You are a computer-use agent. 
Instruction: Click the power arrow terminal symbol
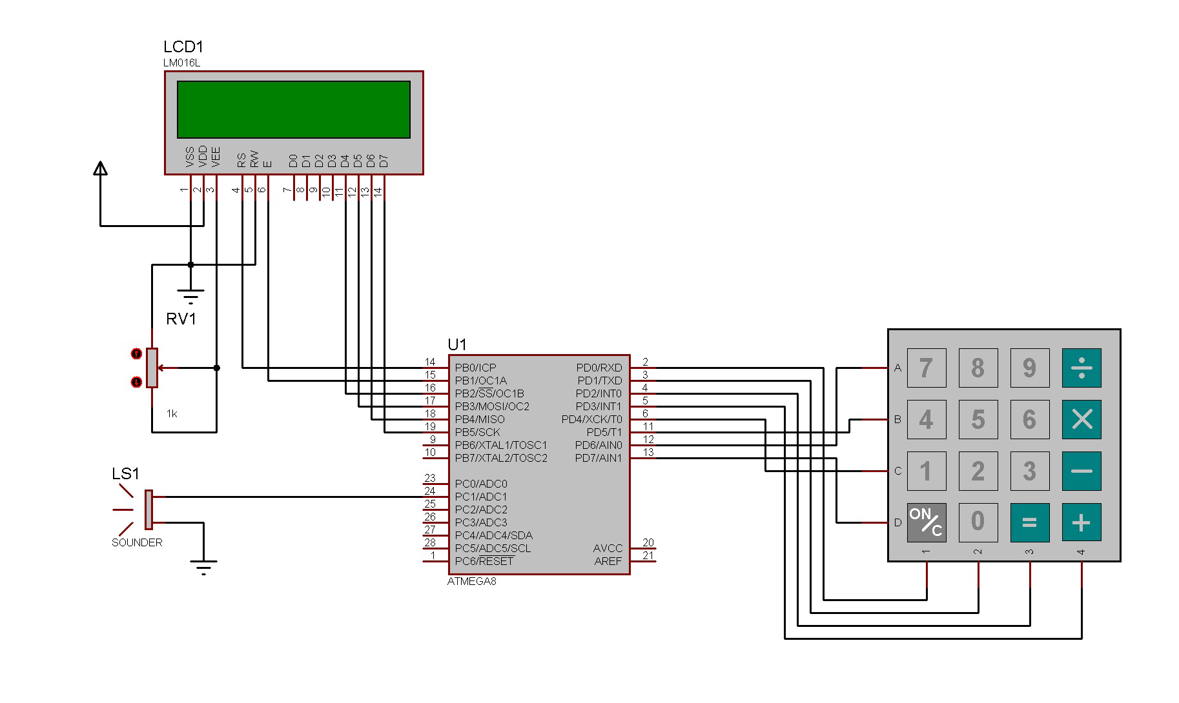pyautogui.click(x=100, y=169)
